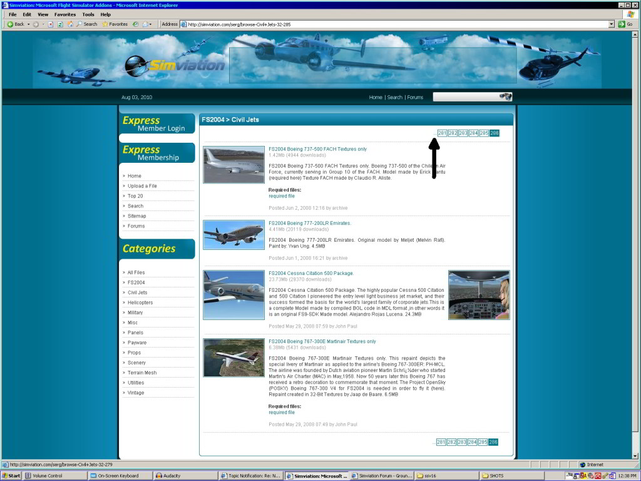Image resolution: width=641 pixels, height=481 pixels.
Task: Select the Scenery category
Action: [x=136, y=363]
